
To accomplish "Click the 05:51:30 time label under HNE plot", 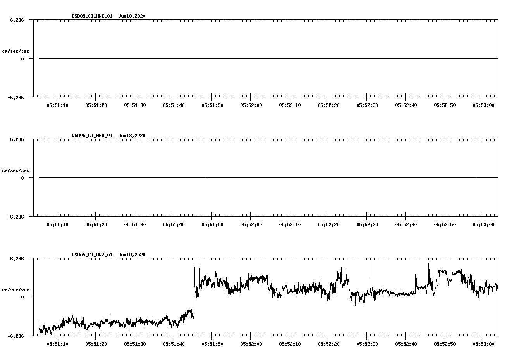I will (135, 105).
